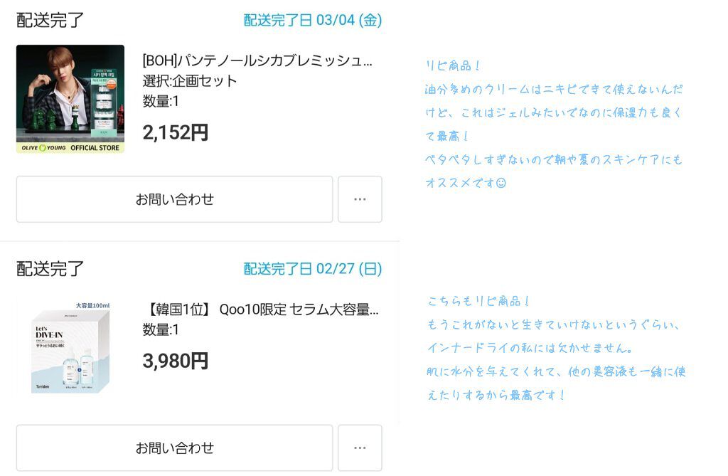Open the 配送完了日 02/27 (日) delivery date link
The height and width of the screenshot is (476, 728).
313,269
